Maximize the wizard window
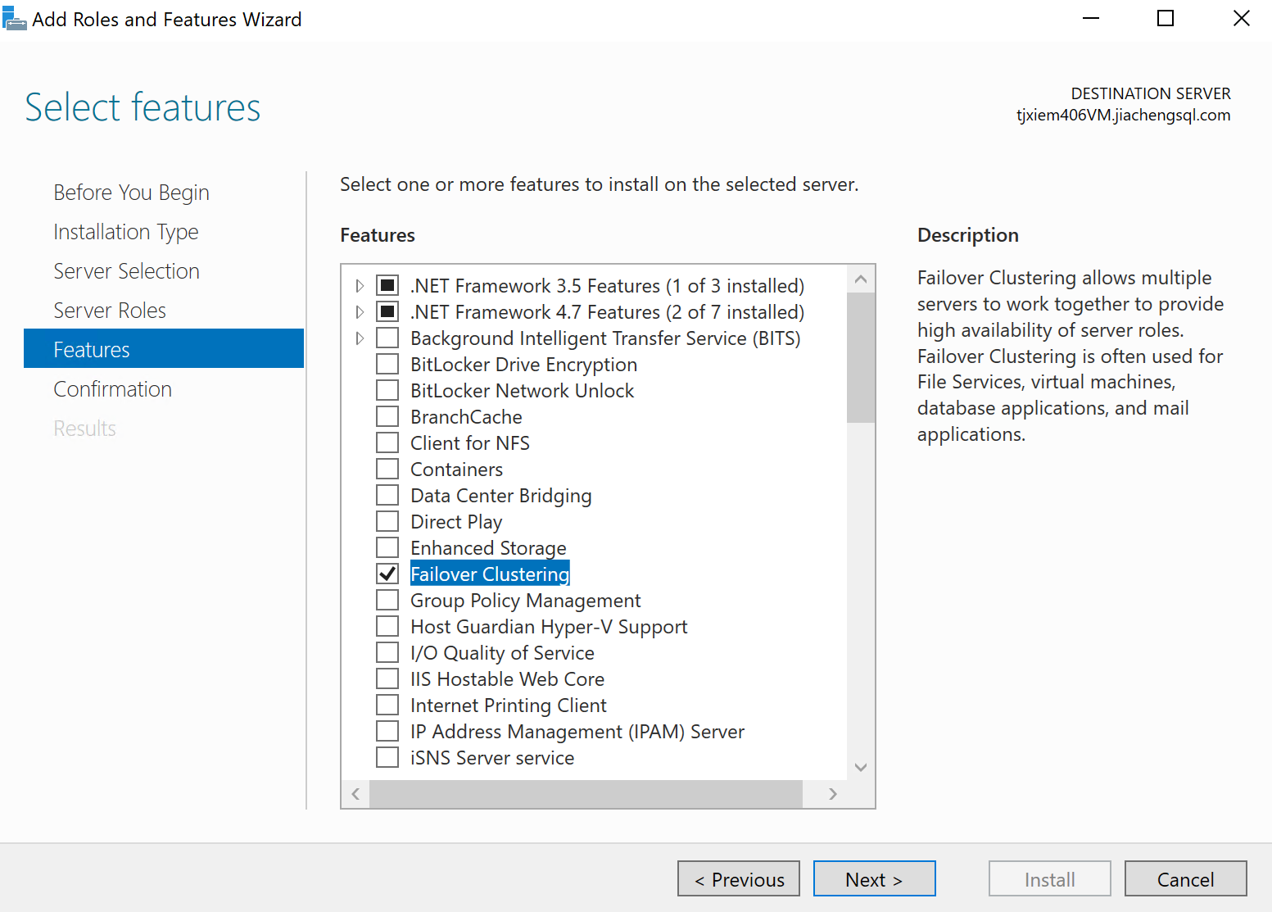Screen dimensions: 1272x912 pyautogui.click(x=1165, y=18)
